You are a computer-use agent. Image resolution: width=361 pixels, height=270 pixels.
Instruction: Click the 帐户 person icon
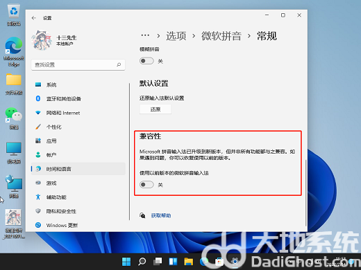tap(38, 154)
